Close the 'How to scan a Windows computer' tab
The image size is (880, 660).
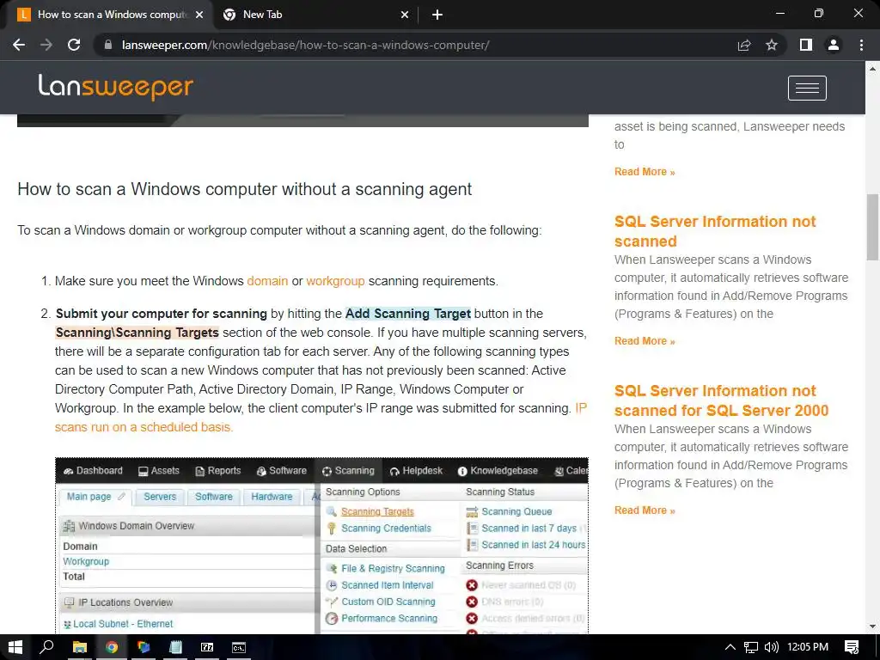coord(199,15)
